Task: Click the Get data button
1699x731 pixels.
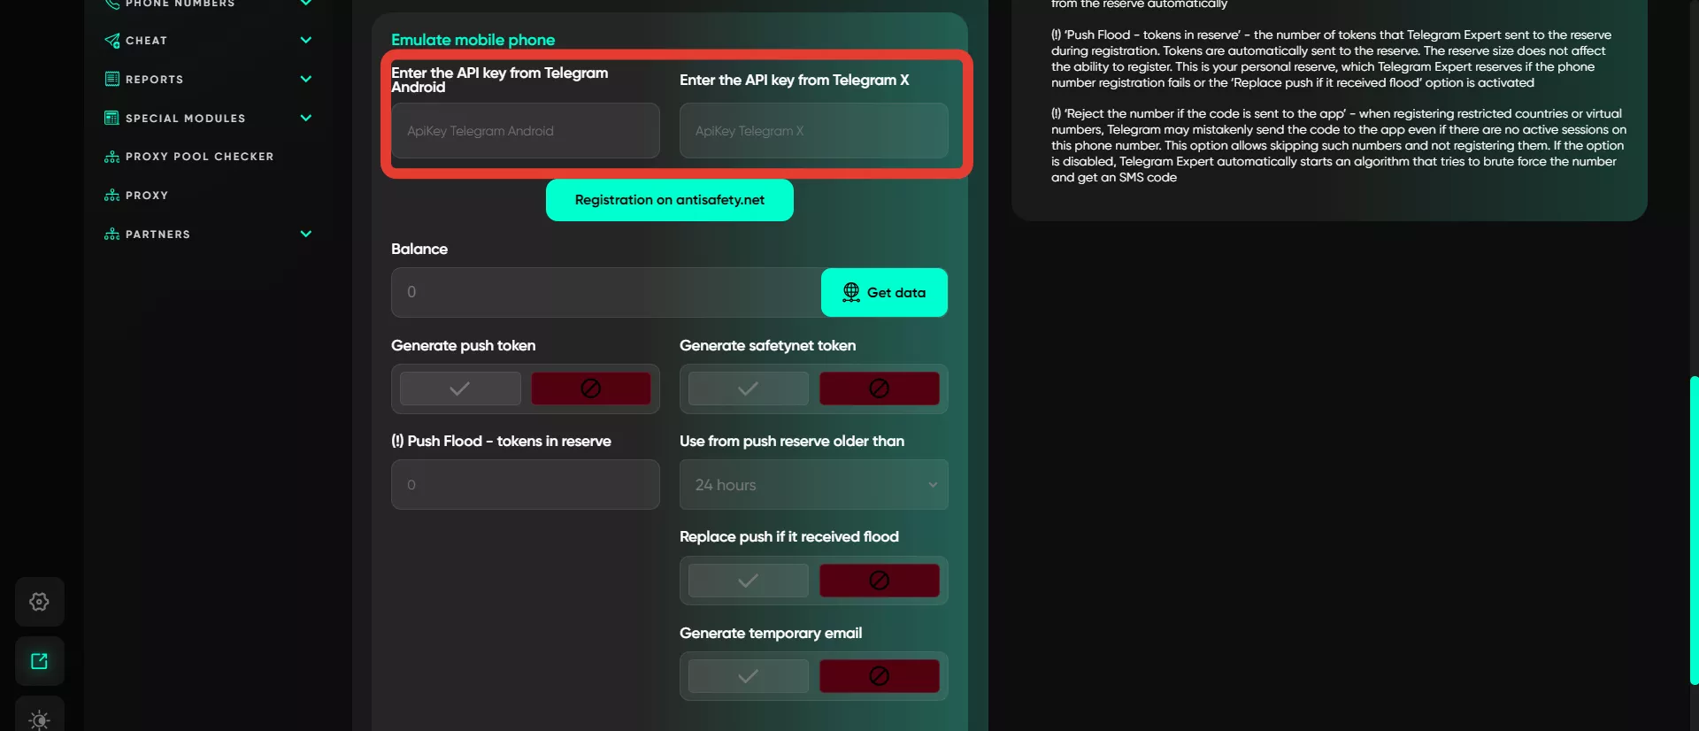Action: pos(884,292)
